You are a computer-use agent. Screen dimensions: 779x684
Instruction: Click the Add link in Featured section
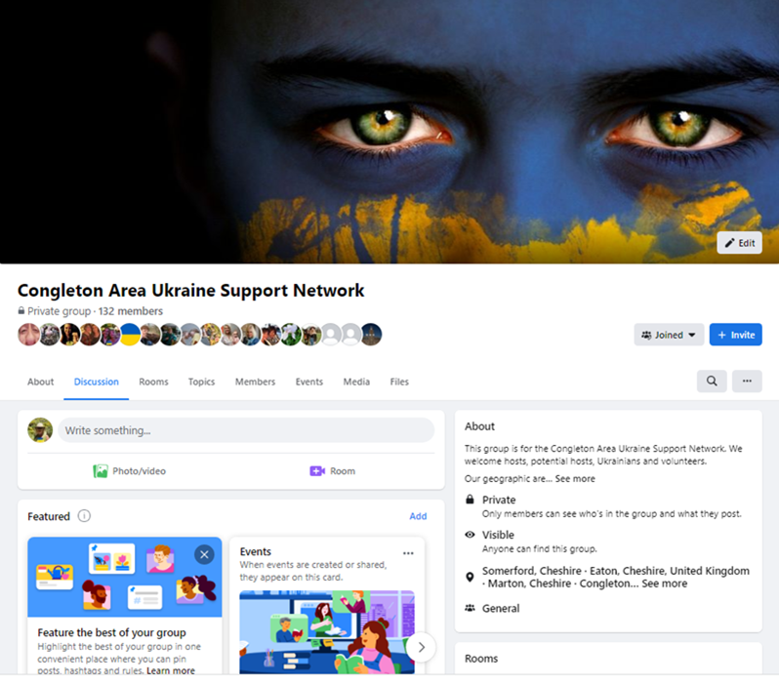418,516
